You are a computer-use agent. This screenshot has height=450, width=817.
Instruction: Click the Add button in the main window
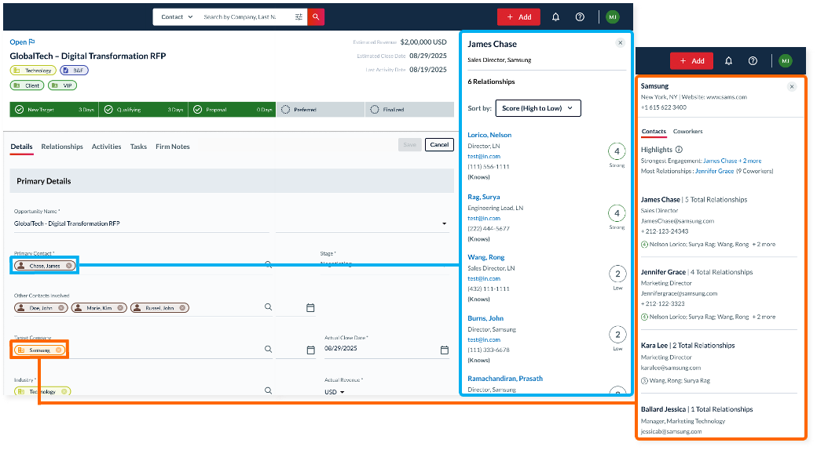518,17
